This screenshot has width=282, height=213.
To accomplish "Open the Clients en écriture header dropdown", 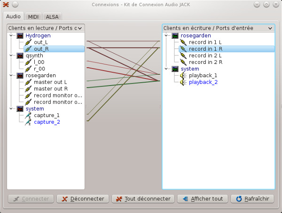I will pos(270,28).
